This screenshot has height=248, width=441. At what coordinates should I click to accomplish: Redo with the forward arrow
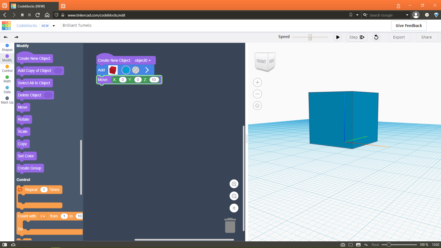[17, 37]
